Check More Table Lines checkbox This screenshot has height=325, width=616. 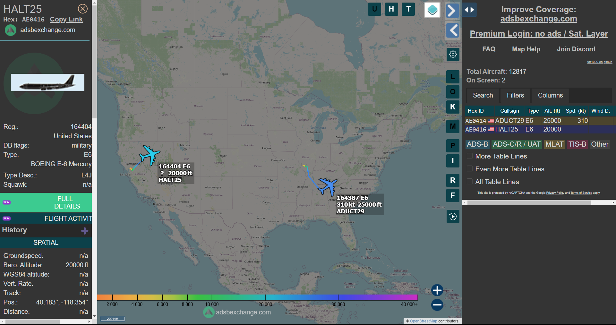tap(470, 156)
